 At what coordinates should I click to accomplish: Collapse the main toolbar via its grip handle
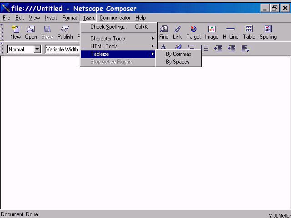click(x=2, y=32)
